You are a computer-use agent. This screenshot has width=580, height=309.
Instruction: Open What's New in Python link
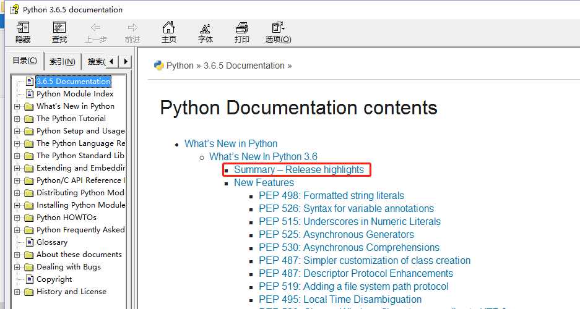(231, 143)
